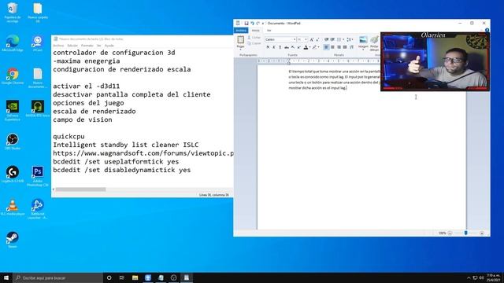
Task: Click the increase indent icon
Action: click(x=332, y=39)
